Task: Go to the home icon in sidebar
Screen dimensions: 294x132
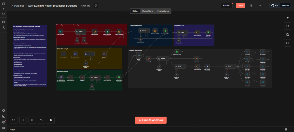Action: click(x=3, y=22)
